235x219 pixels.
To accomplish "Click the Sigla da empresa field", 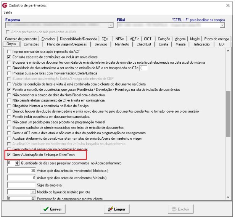I will coord(21,185).
